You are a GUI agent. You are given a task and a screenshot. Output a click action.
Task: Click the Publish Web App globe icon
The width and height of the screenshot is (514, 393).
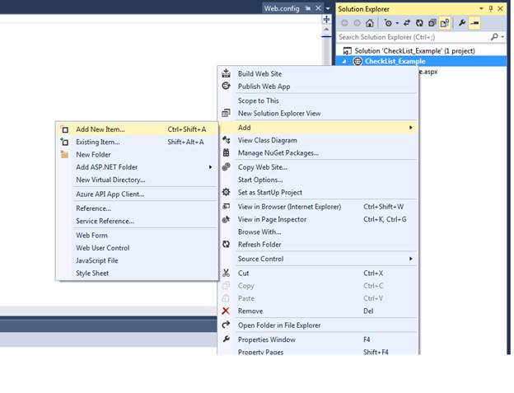(227, 86)
